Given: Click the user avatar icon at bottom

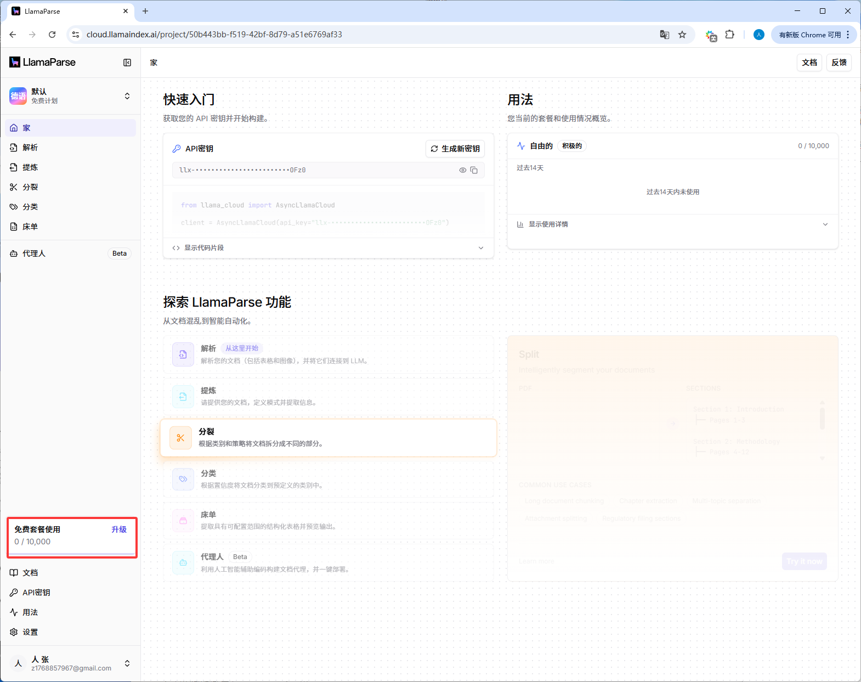Looking at the screenshot, I should 18,663.
